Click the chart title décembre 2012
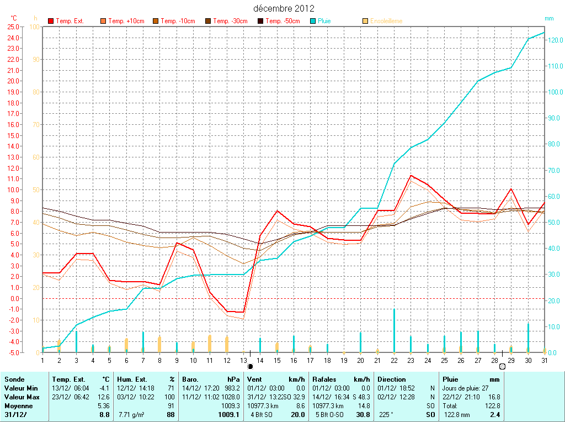This screenshot has width=565, height=422. [x=284, y=8]
